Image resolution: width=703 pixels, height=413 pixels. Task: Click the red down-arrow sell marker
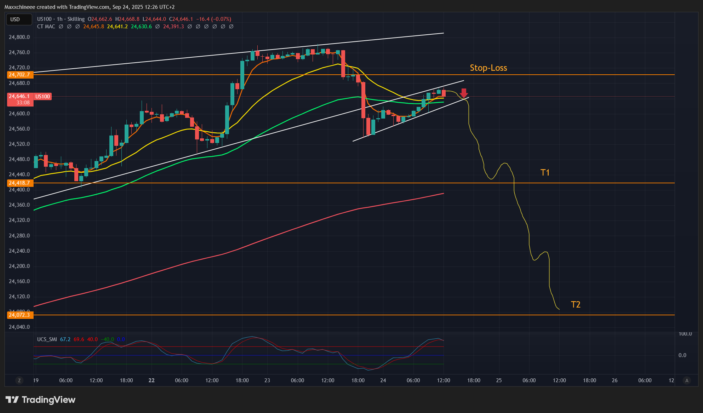point(464,93)
